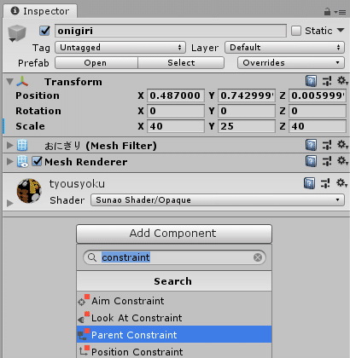
Task: Open the GameObject icon picker arrow
Action: tap(12, 40)
